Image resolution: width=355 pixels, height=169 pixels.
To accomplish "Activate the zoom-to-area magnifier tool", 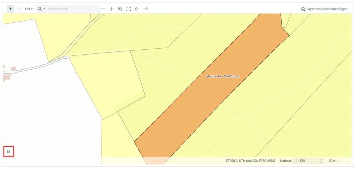I will (x=120, y=9).
